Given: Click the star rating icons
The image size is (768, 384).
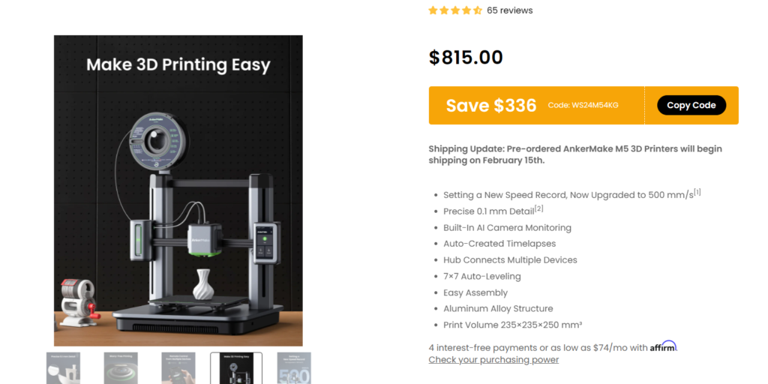Looking at the screenshot, I should pyautogui.click(x=455, y=10).
